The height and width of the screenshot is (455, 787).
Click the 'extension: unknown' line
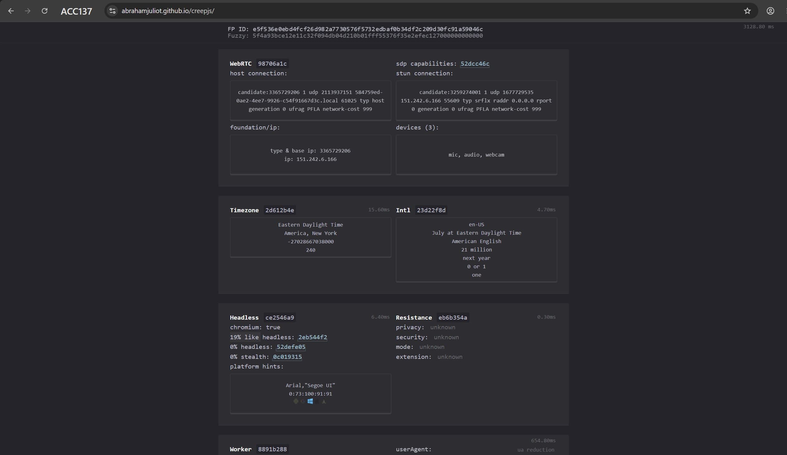pos(429,357)
